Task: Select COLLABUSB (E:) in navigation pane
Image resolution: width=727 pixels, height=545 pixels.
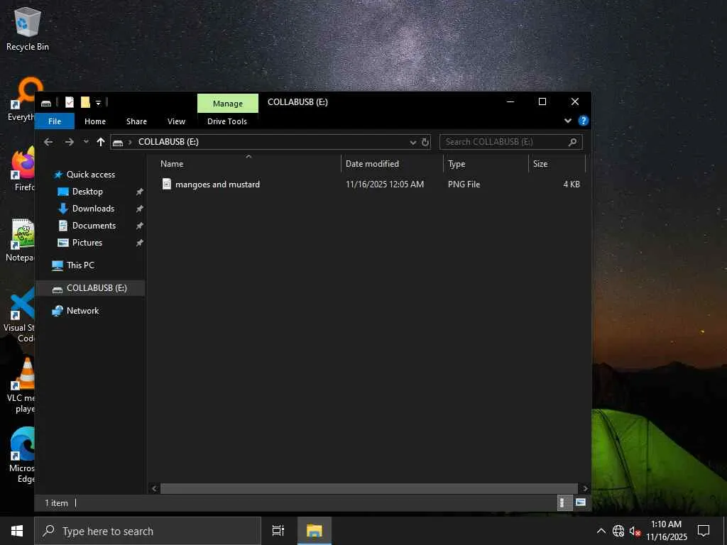Action: click(90, 288)
